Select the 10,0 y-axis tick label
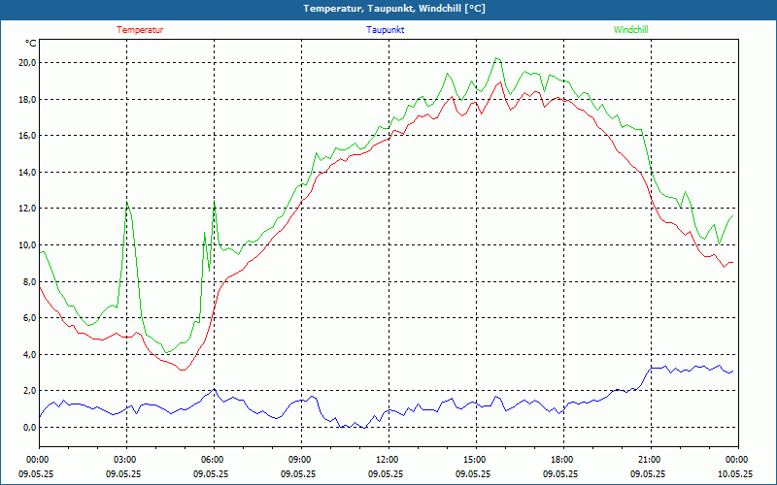The image size is (777, 485). pos(26,245)
